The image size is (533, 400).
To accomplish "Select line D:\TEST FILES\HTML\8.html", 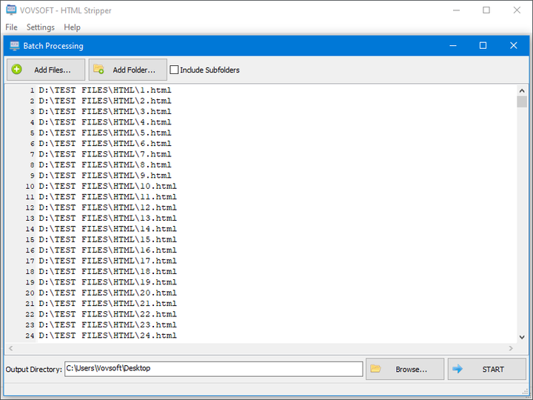I will click(105, 164).
